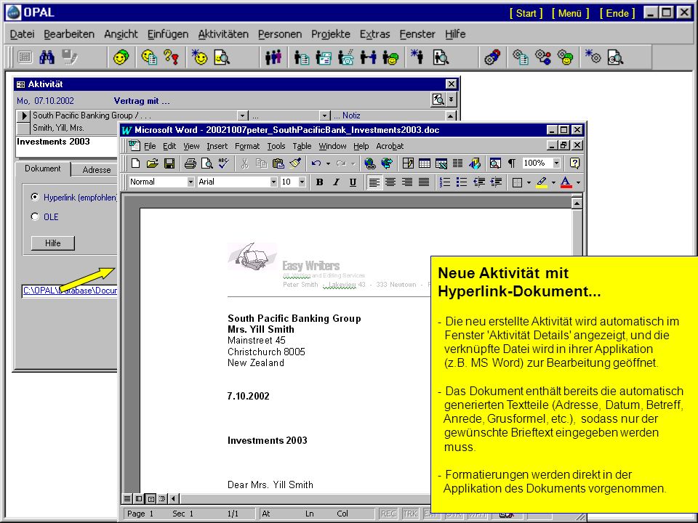Switch to Word normal view button
698x523 pixels.
pyautogui.click(x=127, y=499)
